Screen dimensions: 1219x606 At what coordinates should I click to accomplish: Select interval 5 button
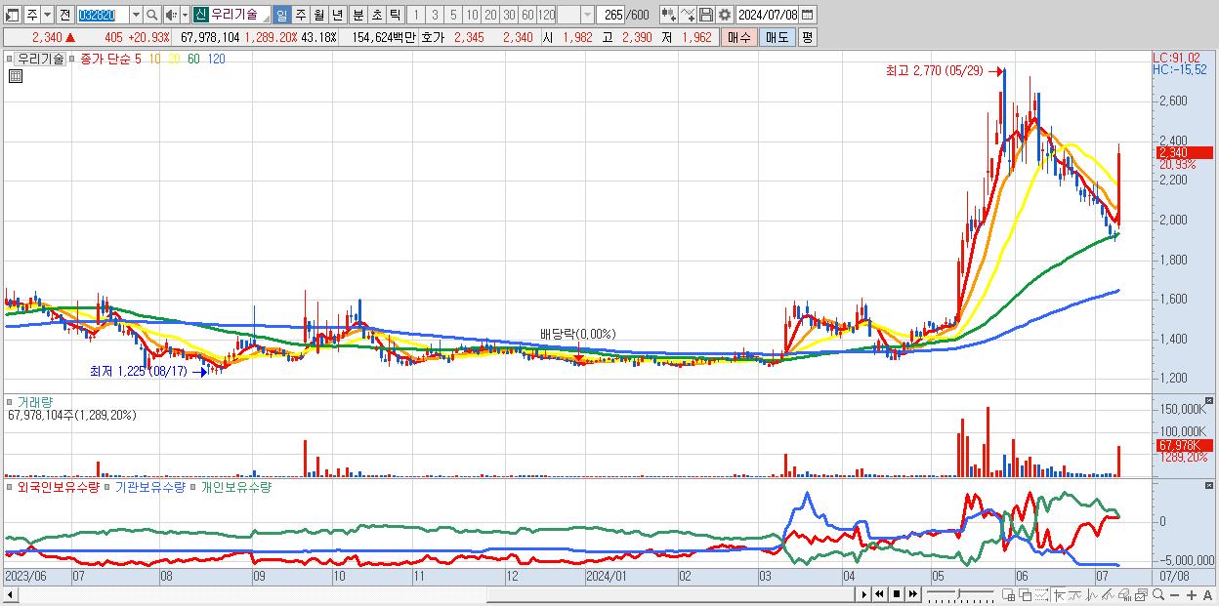coord(453,15)
